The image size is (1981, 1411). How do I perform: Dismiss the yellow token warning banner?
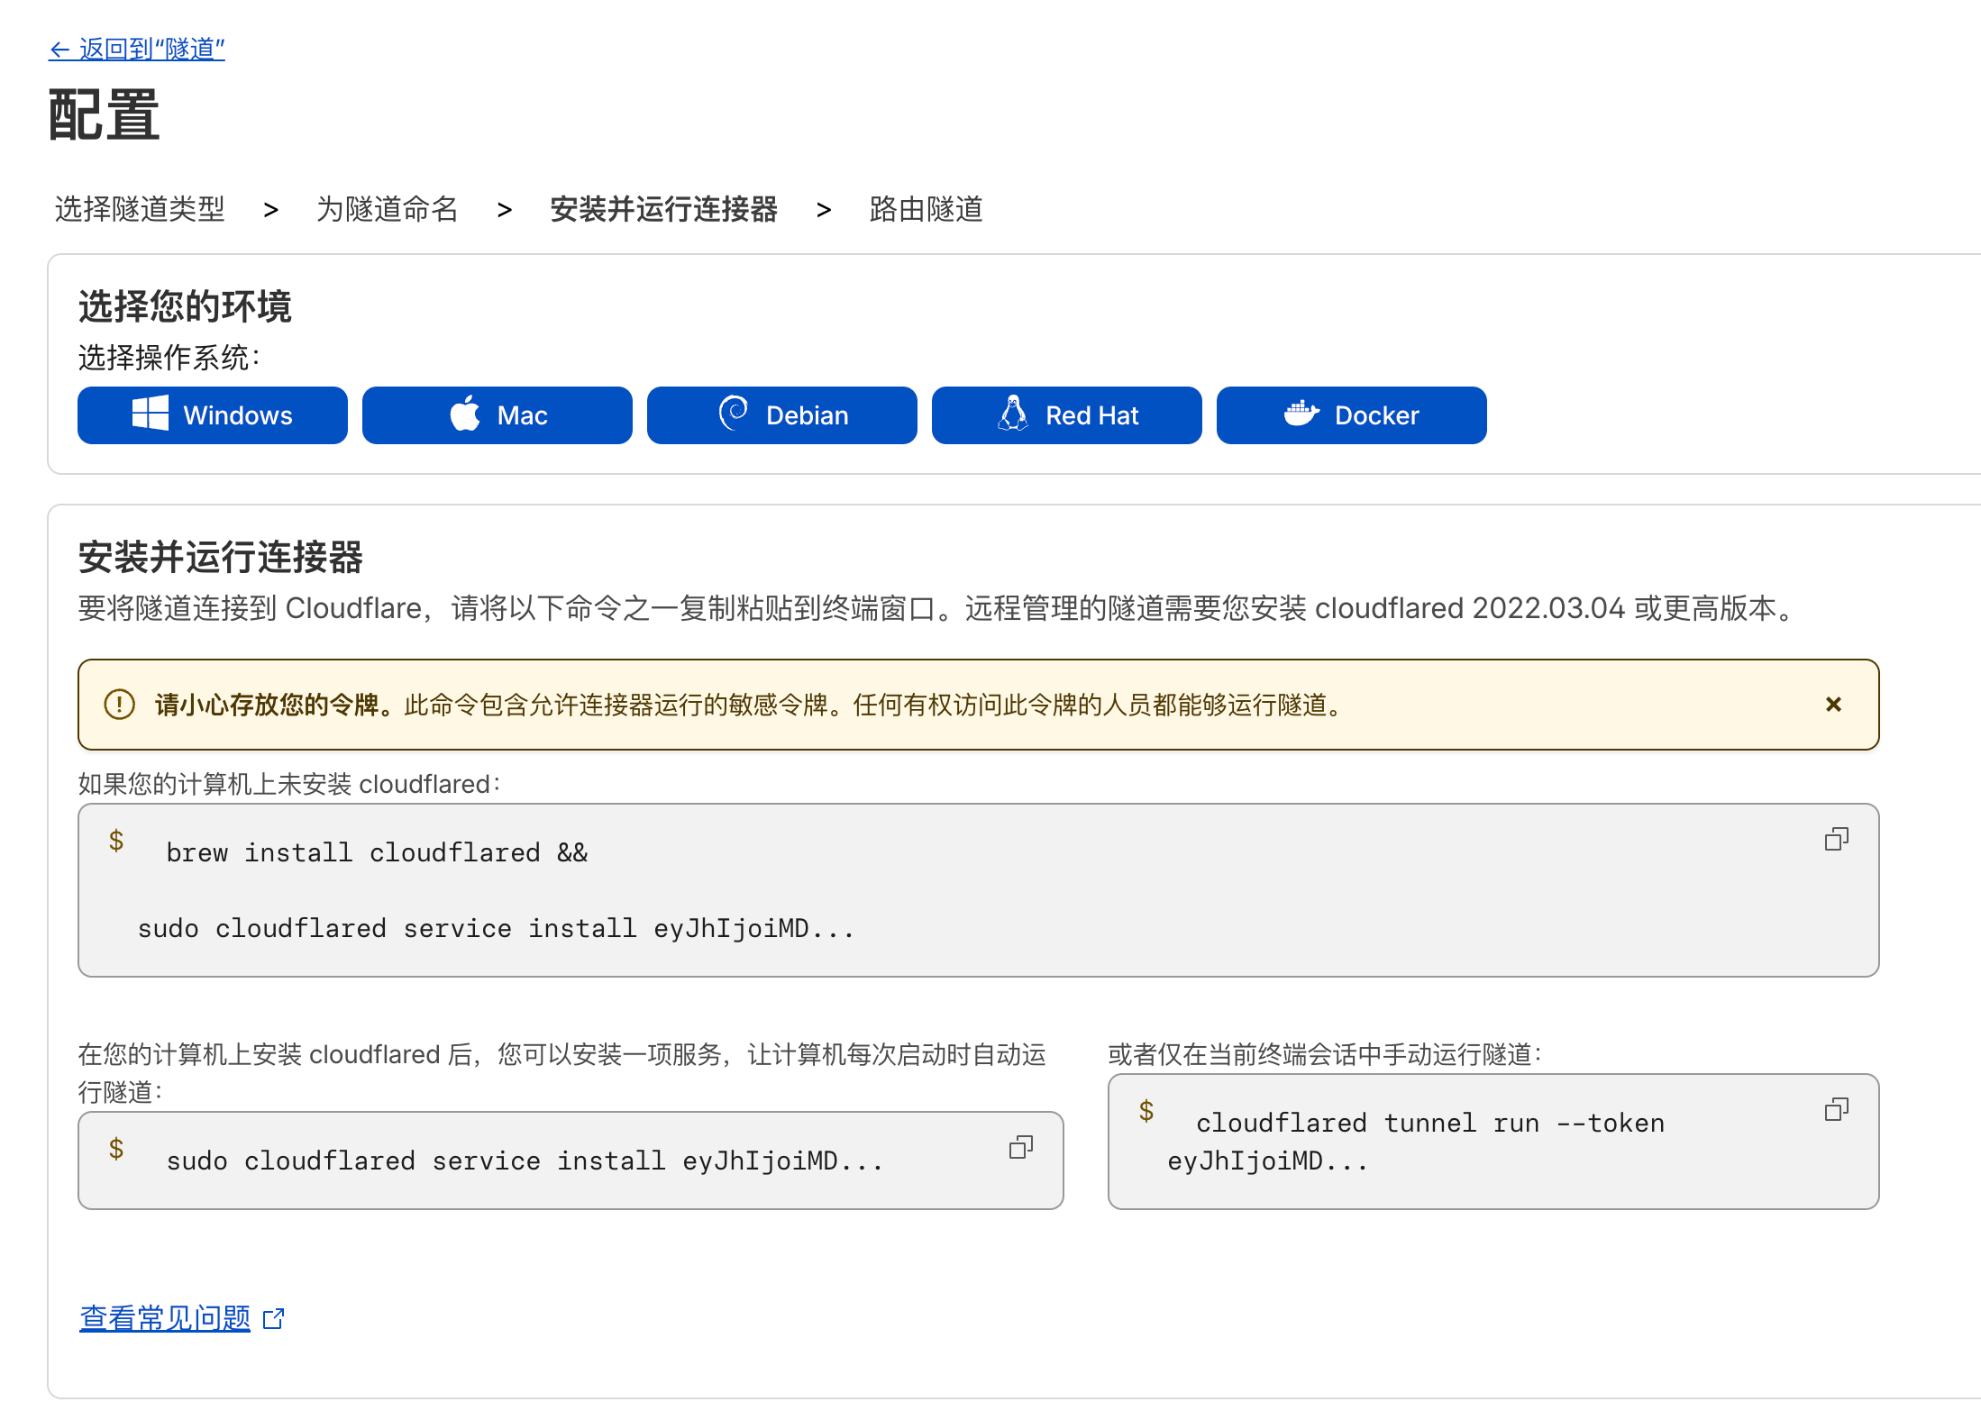point(1832,705)
